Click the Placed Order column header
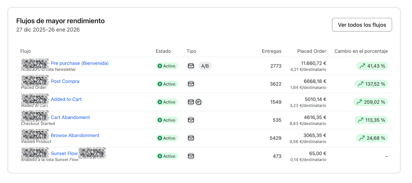This screenshot has width=412, height=183. click(x=311, y=51)
